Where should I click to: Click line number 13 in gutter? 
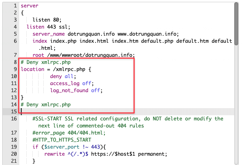point(14,97)
